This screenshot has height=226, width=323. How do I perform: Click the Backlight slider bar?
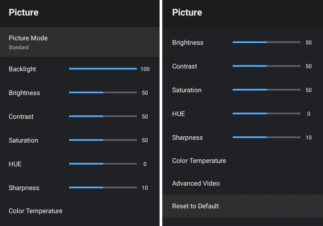point(103,69)
